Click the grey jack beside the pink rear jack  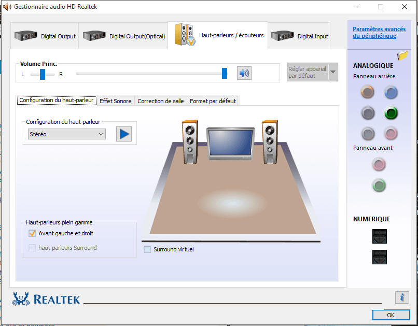[368, 133]
